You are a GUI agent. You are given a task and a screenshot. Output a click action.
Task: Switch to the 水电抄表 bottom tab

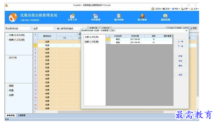11,115
